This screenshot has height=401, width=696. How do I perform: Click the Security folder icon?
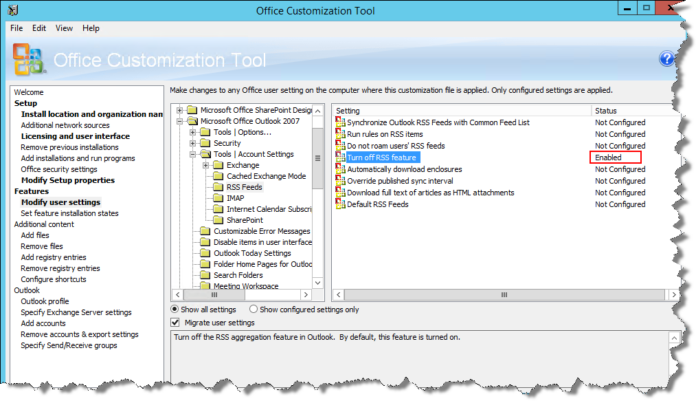click(x=205, y=143)
